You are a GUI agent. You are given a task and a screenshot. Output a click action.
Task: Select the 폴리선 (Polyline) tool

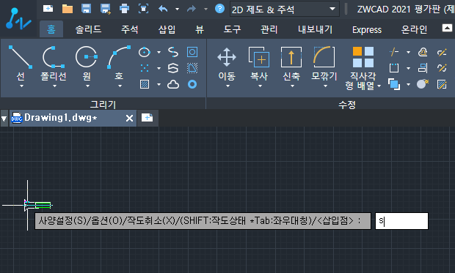54,63
